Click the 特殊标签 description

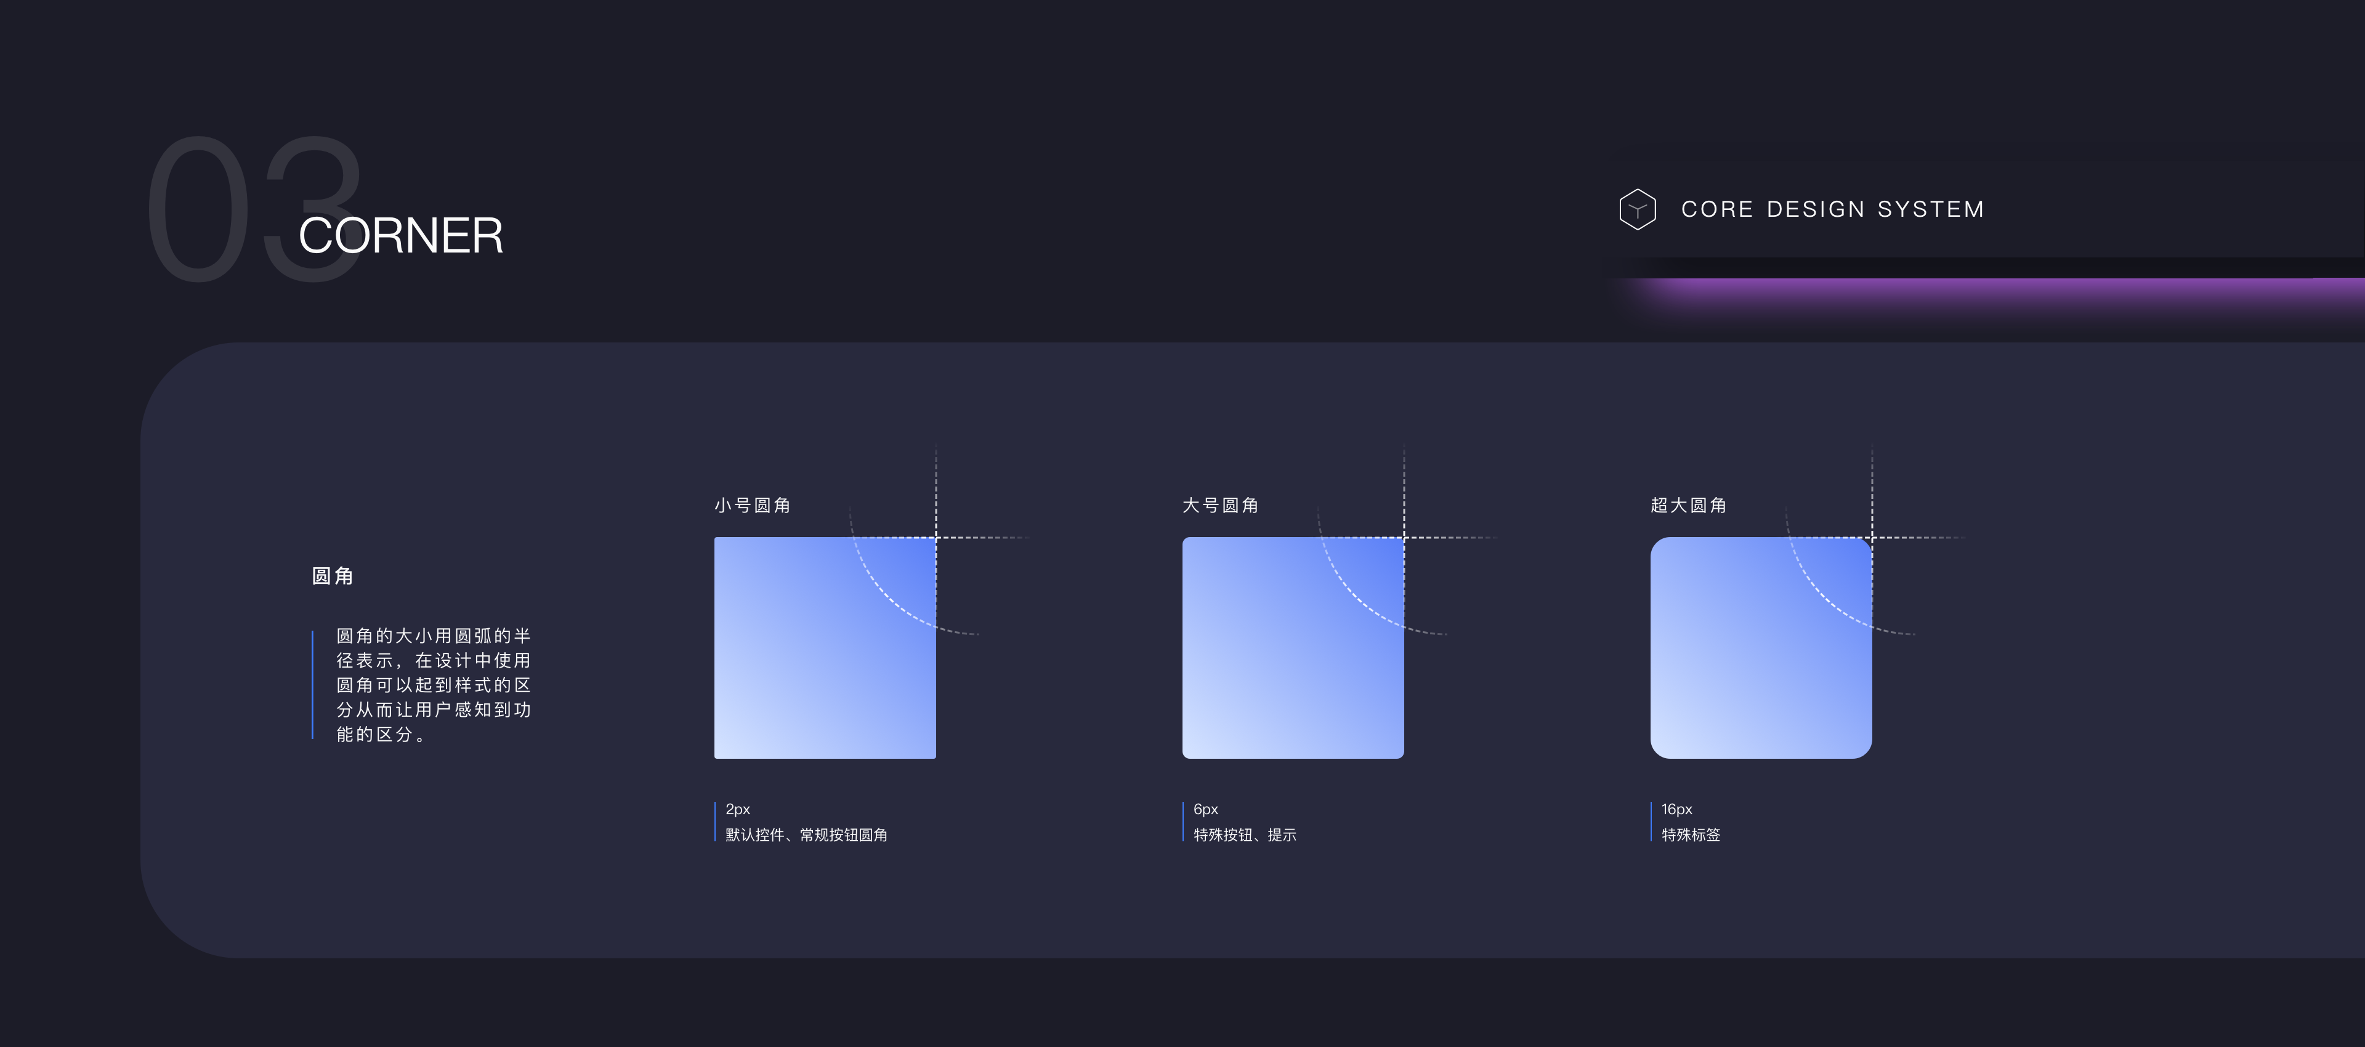click(1691, 835)
